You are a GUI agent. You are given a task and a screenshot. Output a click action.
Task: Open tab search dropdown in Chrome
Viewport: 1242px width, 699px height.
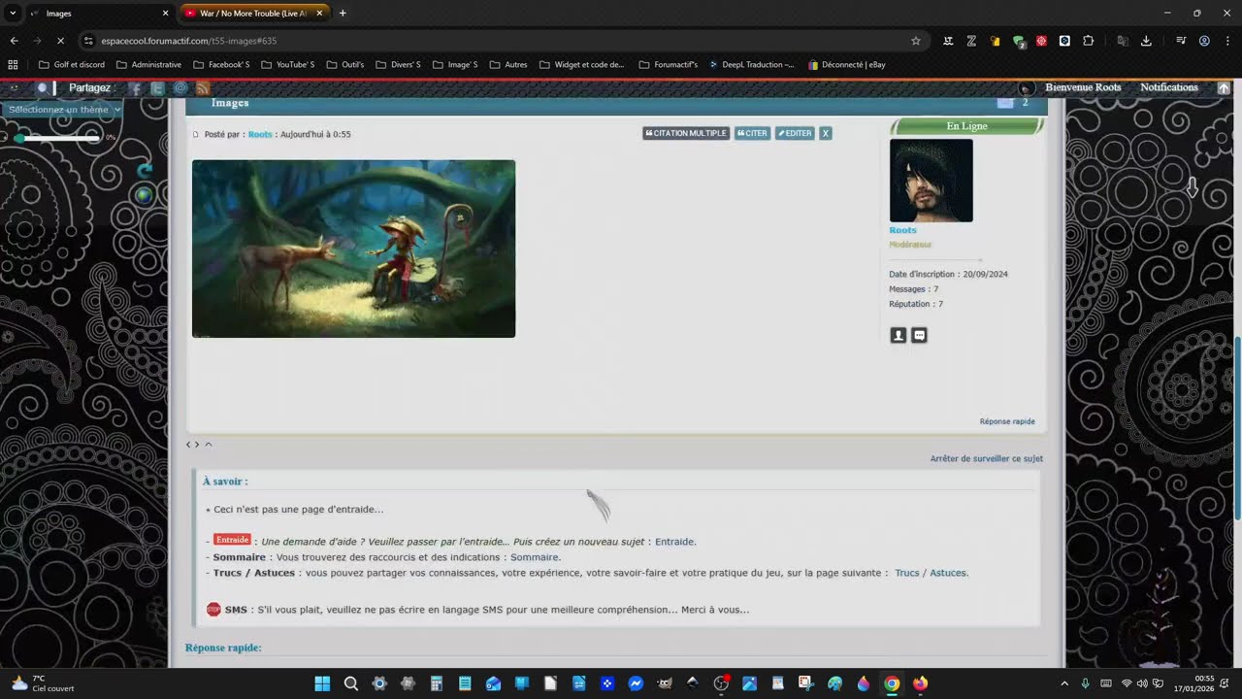[x=13, y=14]
